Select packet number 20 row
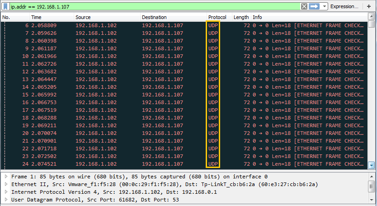377x206 pixels. [184, 134]
